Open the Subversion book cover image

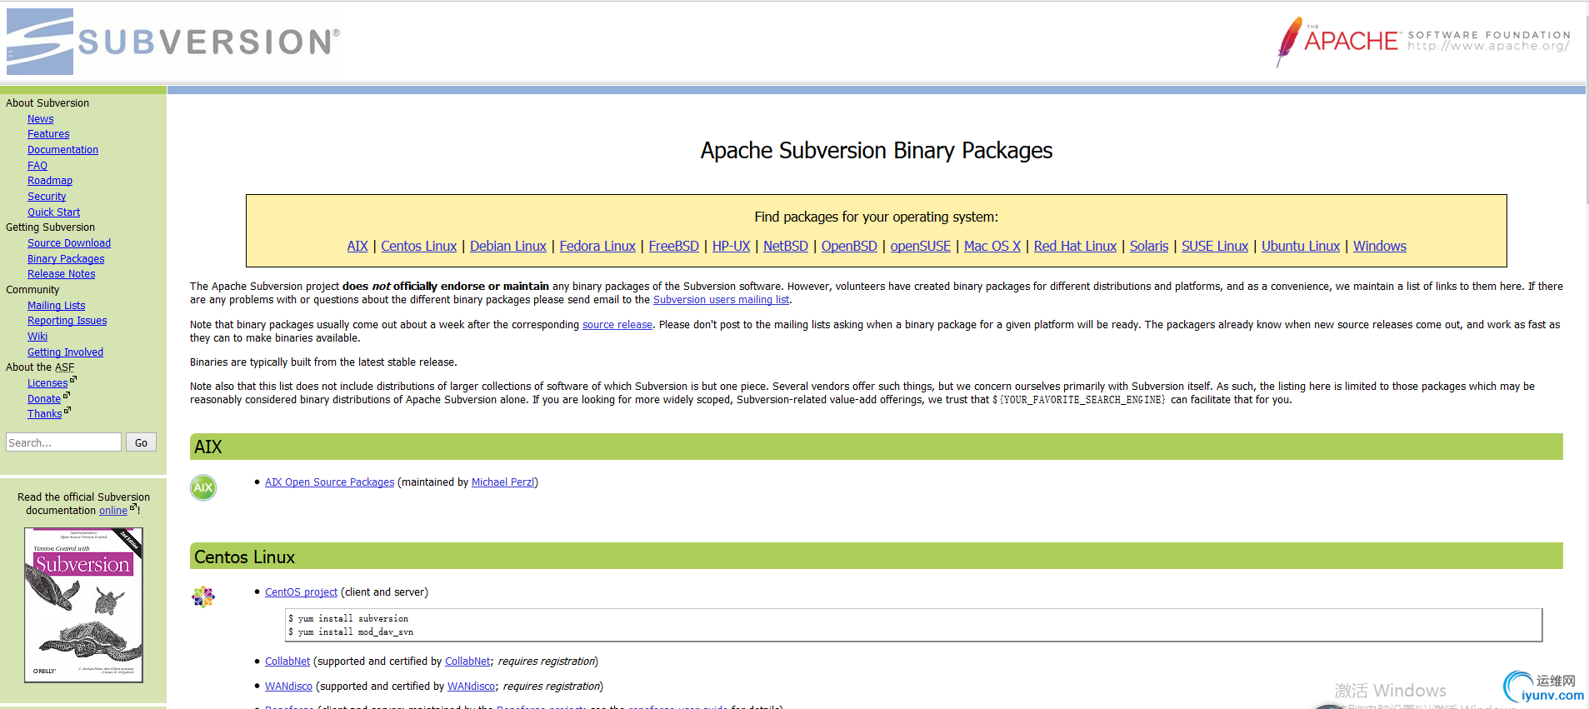pyautogui.click(x=83, y=605)
